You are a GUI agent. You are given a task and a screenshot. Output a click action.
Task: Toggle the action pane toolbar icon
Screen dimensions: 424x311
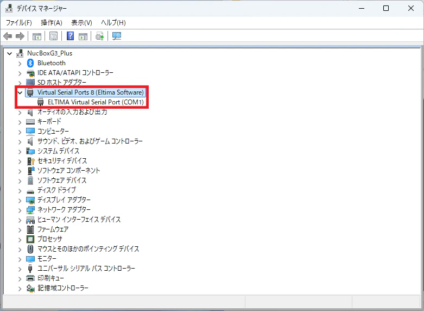pos(83,36)
